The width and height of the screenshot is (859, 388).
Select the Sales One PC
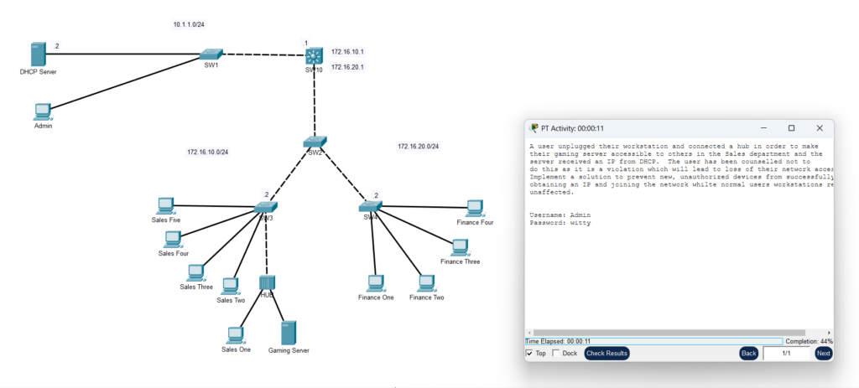236,335
